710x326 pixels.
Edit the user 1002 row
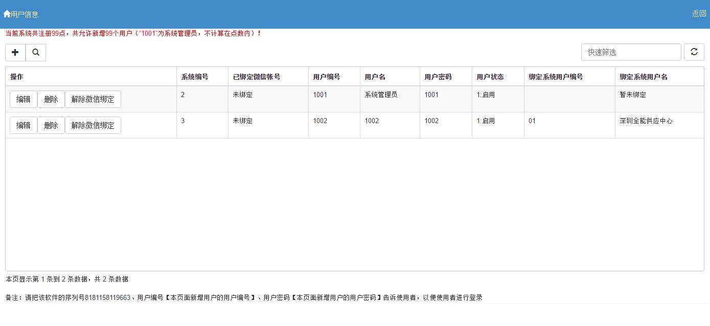point(24,125)
